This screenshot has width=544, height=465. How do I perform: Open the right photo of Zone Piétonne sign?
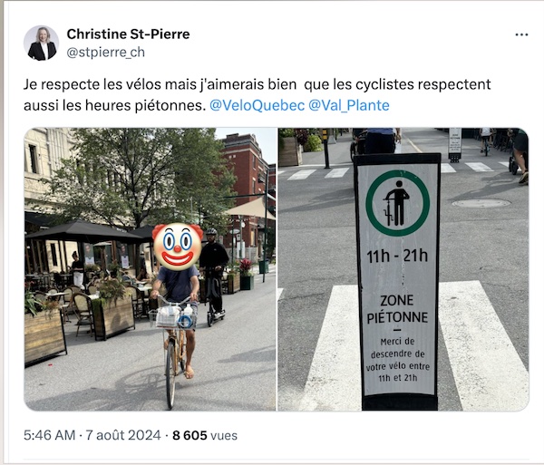click(x=403, y=269)
